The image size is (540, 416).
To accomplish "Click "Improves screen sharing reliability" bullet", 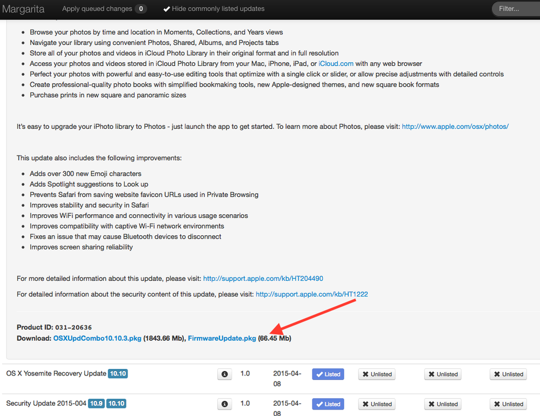I will click(81, 247).
